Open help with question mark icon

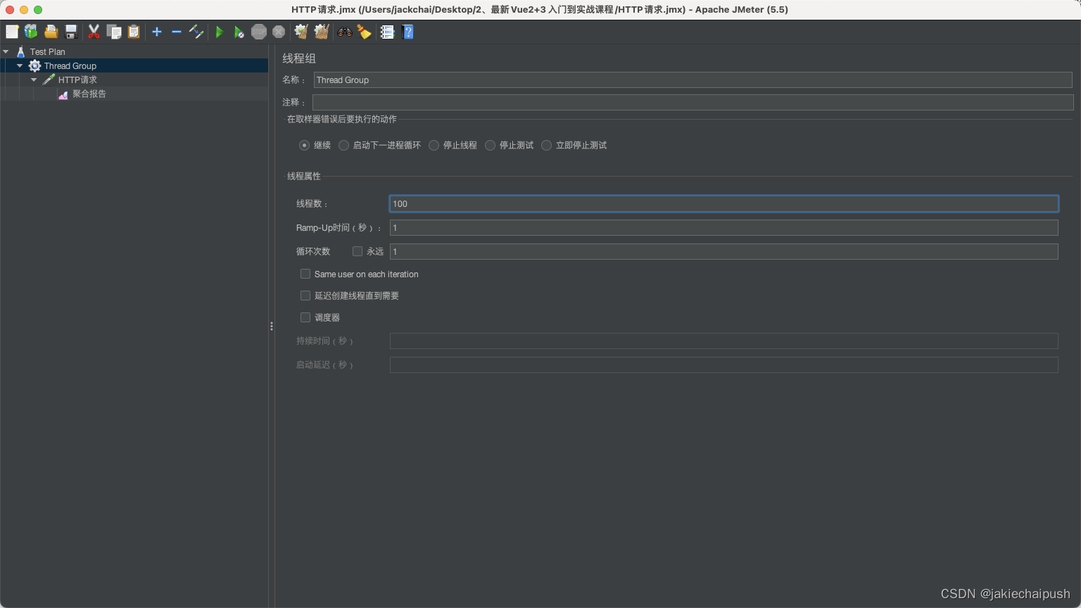click(x=407, y=32)
